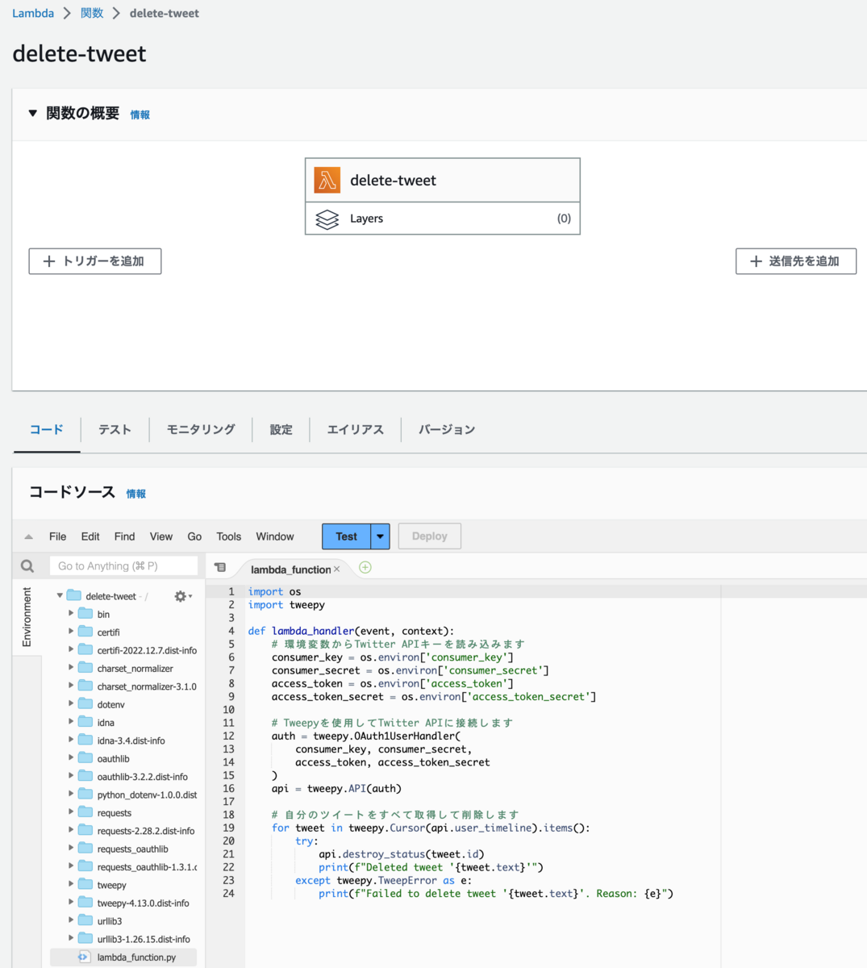
Task: Open the エイリアス tab
Action: click(x=356, y=430)
